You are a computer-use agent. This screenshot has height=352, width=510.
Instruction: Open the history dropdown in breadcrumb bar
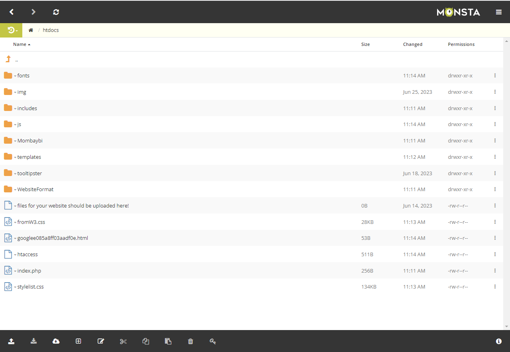pos(12,30)
